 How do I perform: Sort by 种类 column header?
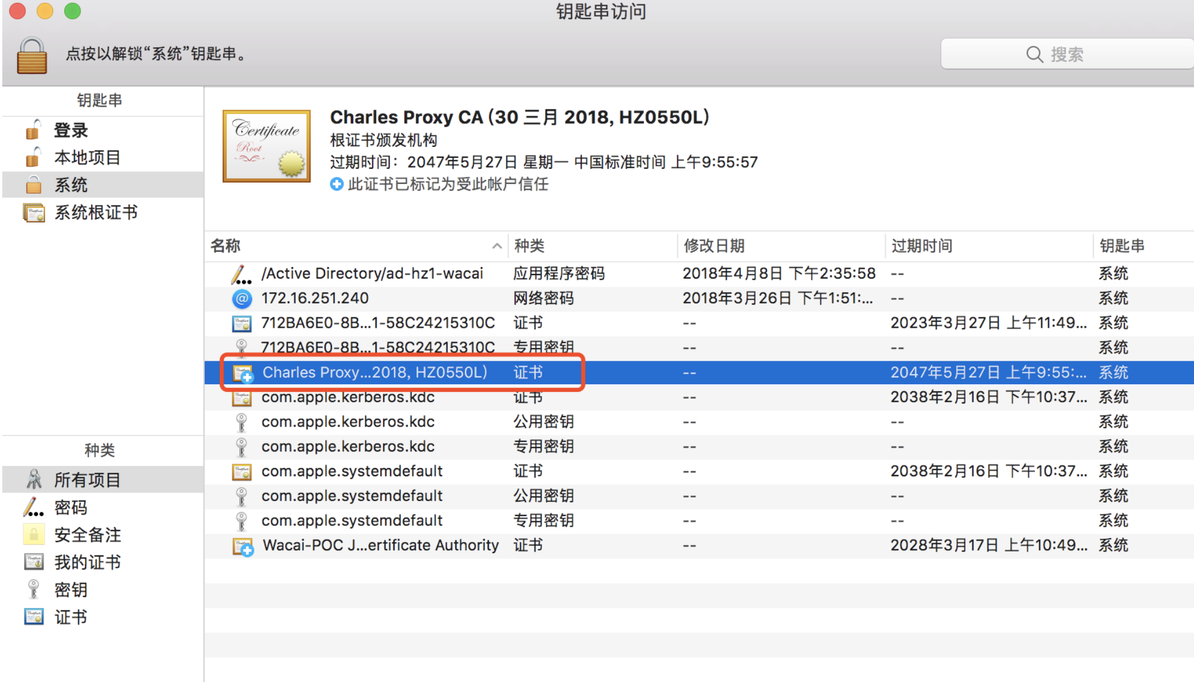529,246
